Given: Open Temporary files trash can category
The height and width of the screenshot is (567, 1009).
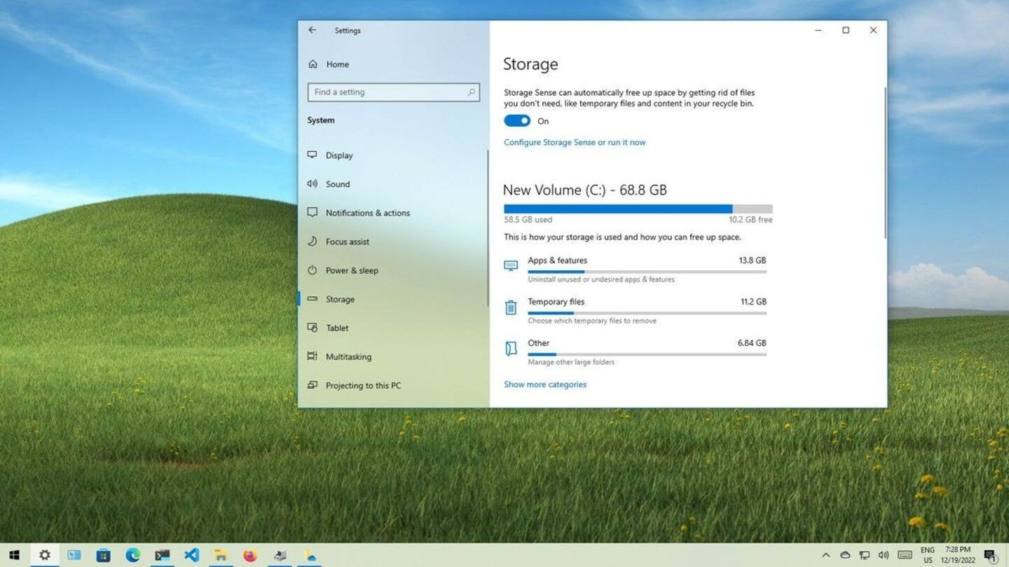Looking at the screenshot, I should click(636, 311).
